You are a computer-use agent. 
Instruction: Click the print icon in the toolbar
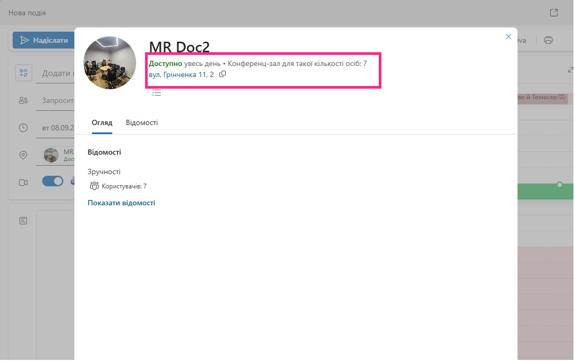[x=548, y=40]
